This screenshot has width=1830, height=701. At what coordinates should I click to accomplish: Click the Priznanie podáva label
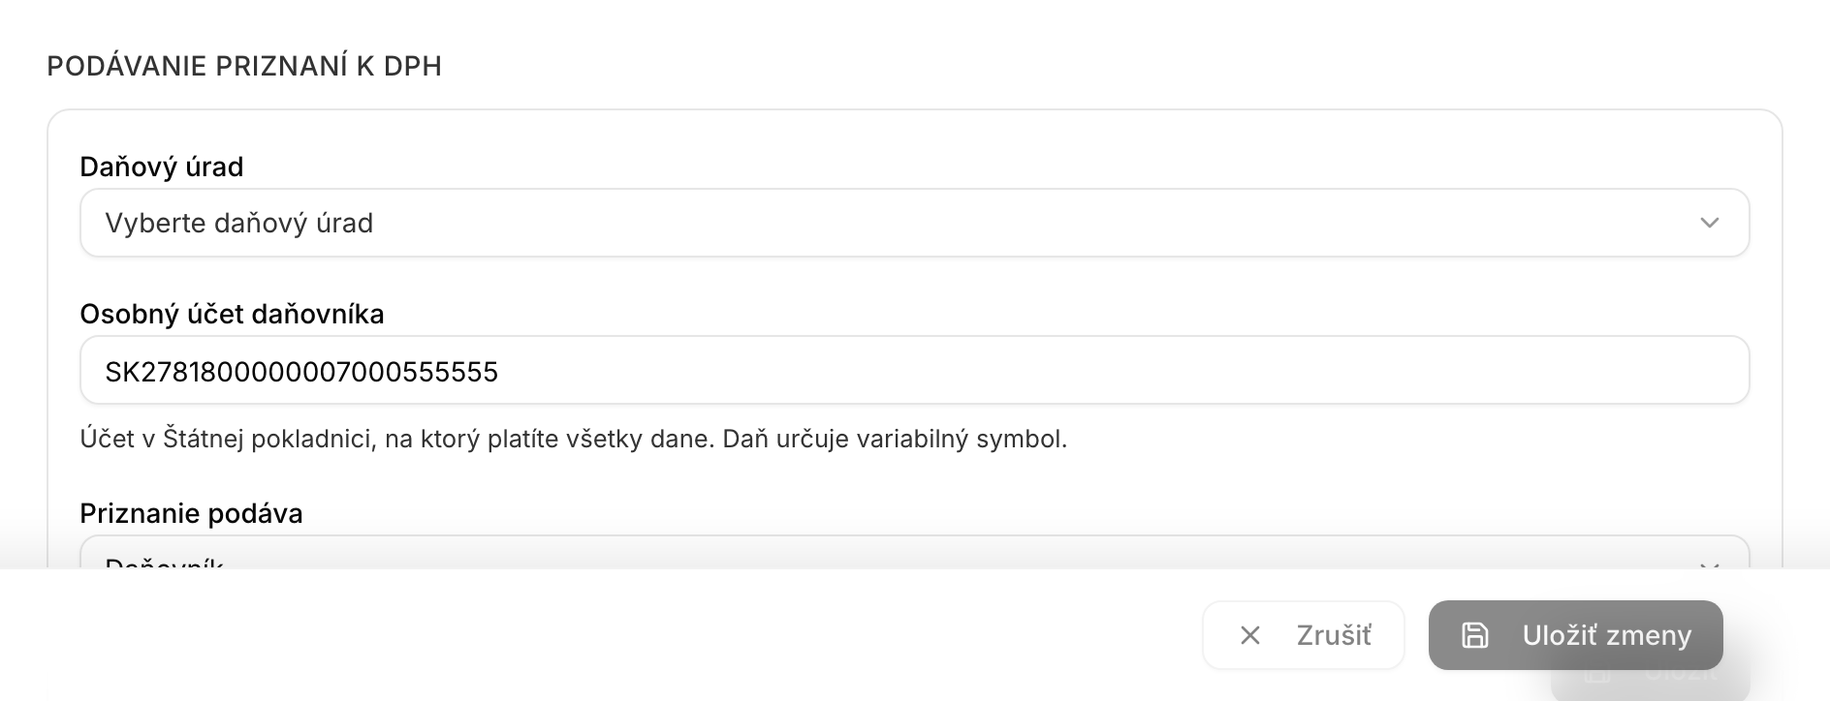point(191,513)
